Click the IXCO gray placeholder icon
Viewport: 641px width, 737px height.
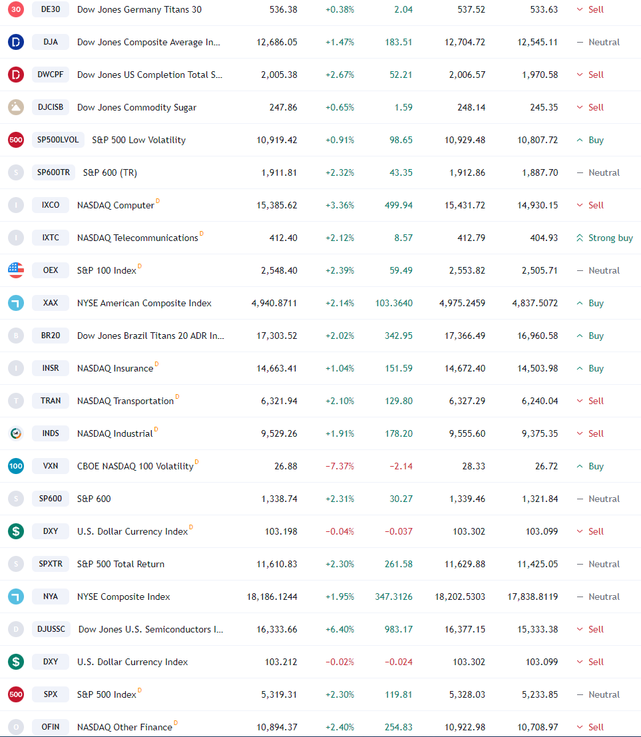coord(16,205)
